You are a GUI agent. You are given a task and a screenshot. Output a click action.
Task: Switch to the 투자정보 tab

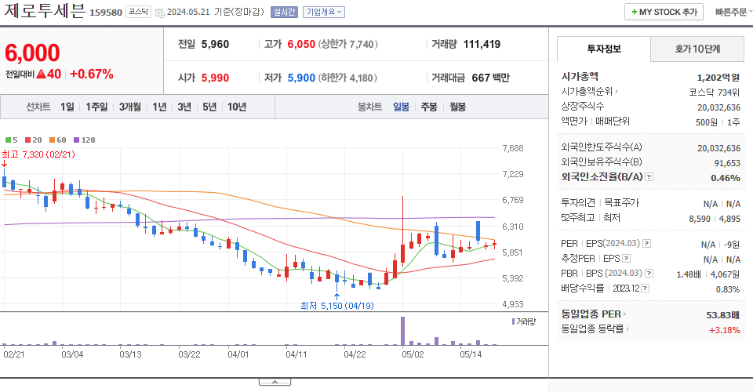click(x=604, y=49)
